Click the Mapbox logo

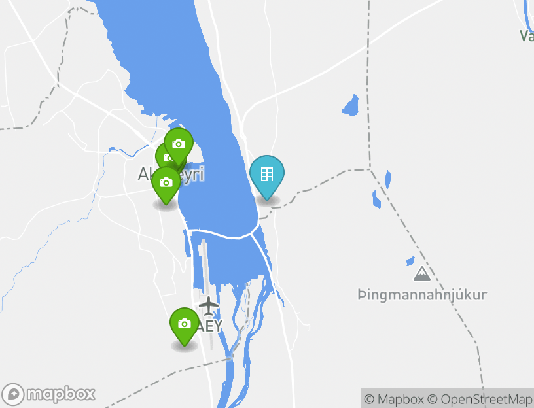pyautogui.click(x=48, y=394)
